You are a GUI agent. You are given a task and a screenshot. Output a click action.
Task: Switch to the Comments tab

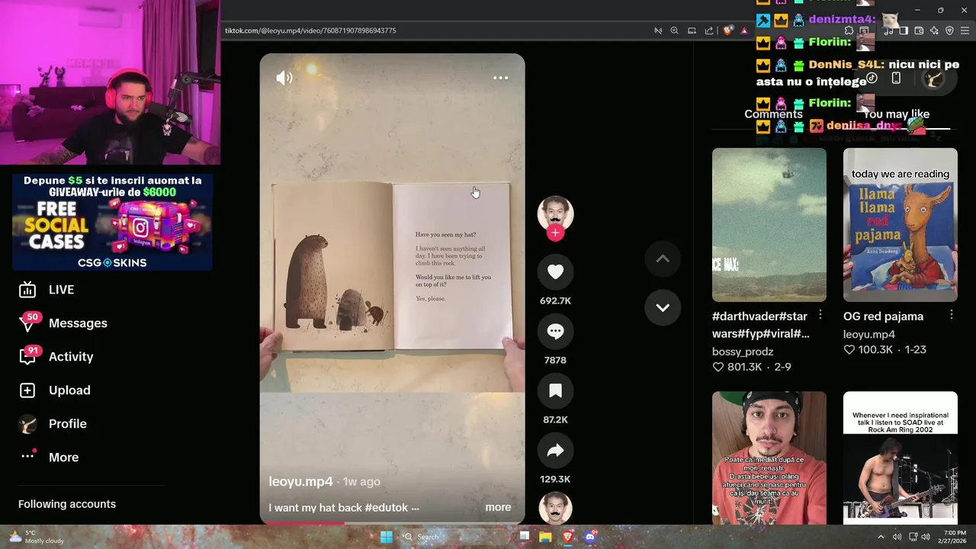point(773,114)
